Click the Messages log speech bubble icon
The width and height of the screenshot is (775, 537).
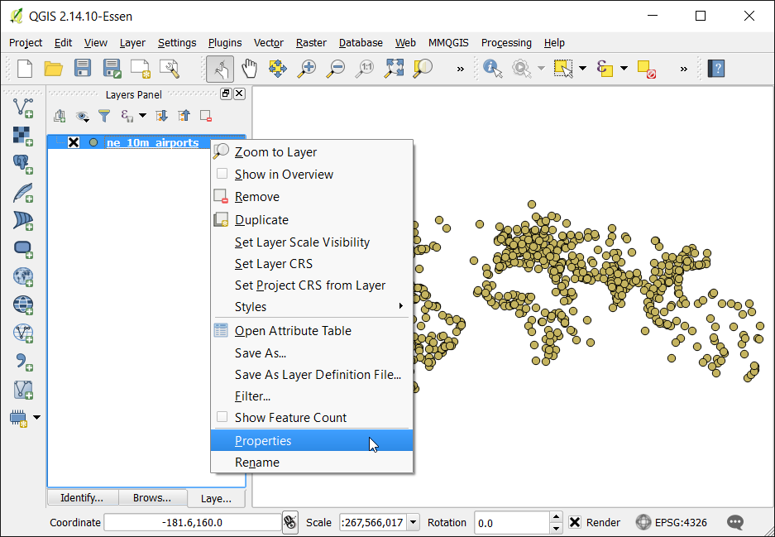735,522
